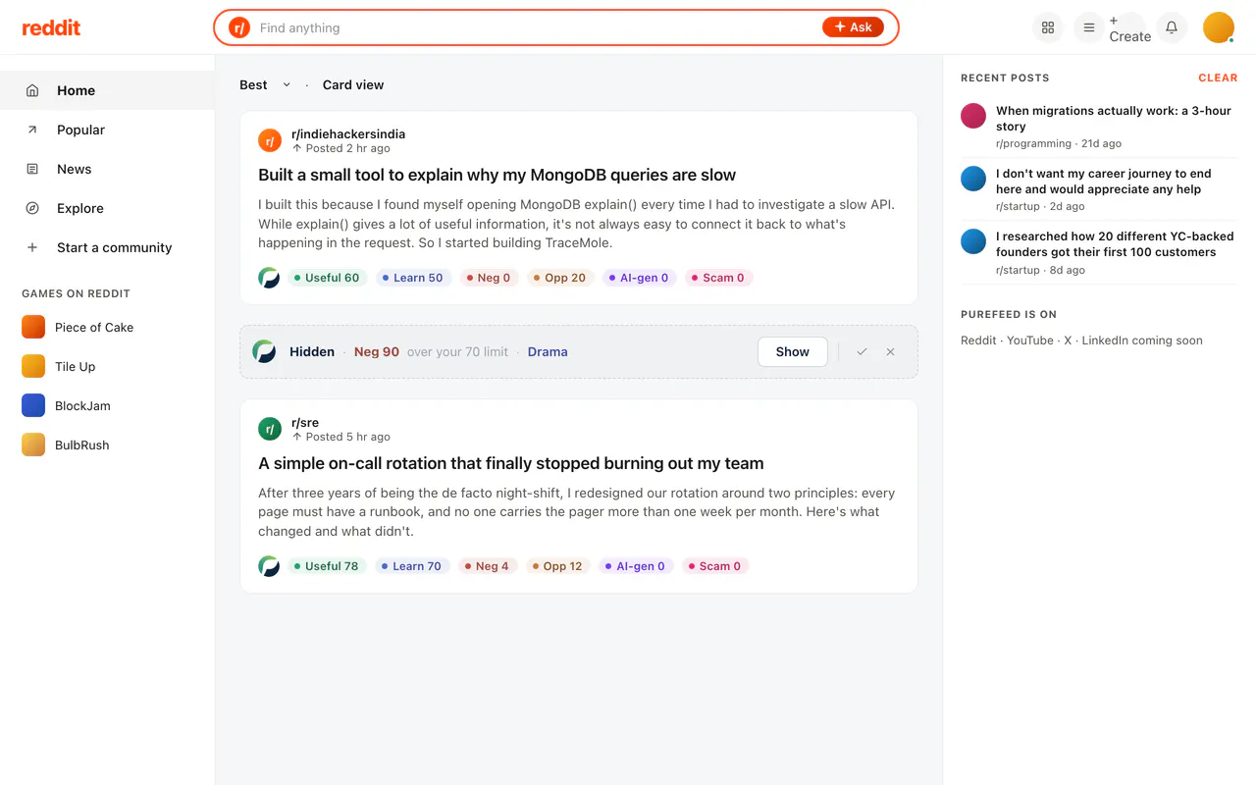This screenshot has width=1256, height=785.
Task: Click the Useful 78 score tag
Action: tap(327, 566)
